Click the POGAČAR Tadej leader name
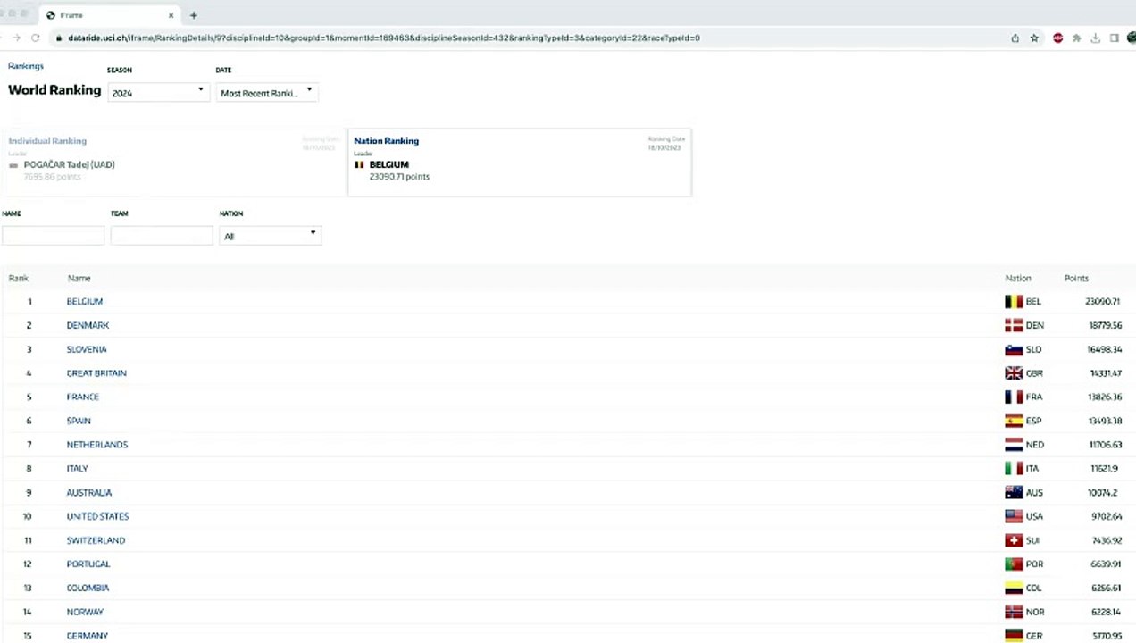Screen dimensions: 1136x643 pyautogui.click(x=70, y=165)
